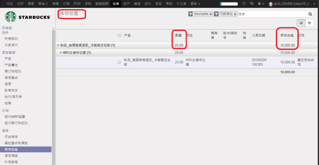Sort by 数量 column header
Viewport: 319px width, 165px height.
coord(178,35)
